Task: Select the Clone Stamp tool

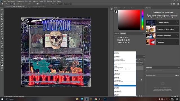Action: click(2, 31)
